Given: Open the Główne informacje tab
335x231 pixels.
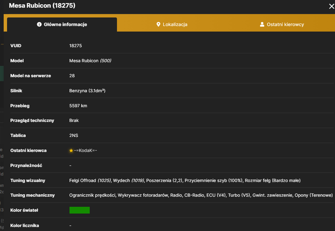Looking at the screenshot, I should coord(62,24).
